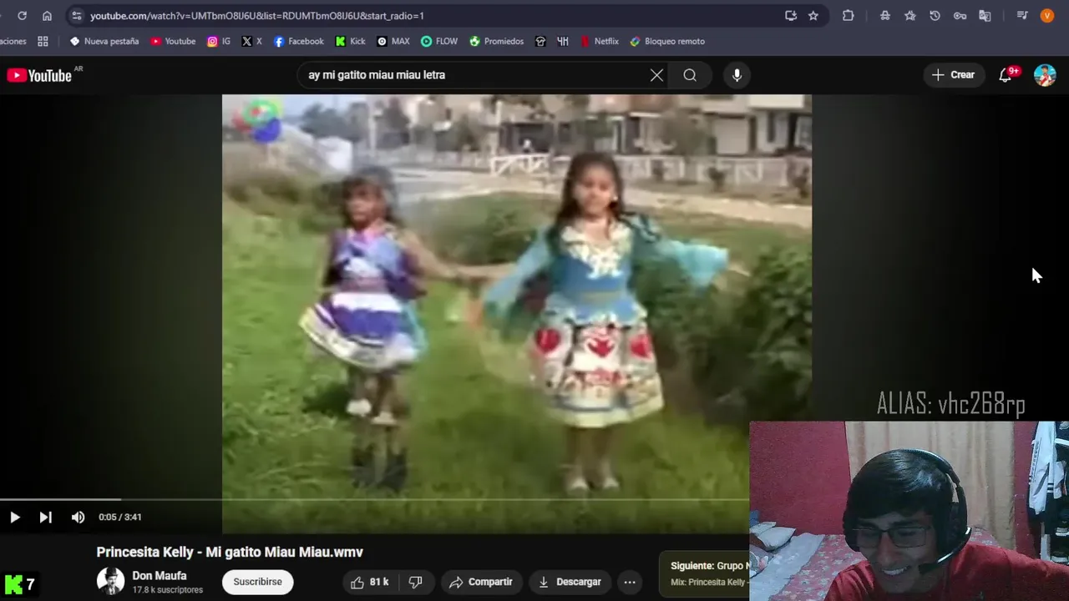Open the YouTube account avatar menu
The width and height of the screenshot is (1069, 601).
point(1045,75)
